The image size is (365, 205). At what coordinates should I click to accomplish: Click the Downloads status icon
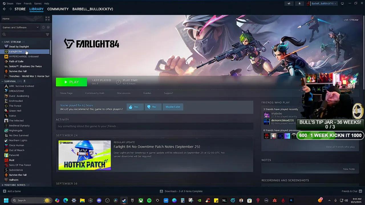(161, 191)
